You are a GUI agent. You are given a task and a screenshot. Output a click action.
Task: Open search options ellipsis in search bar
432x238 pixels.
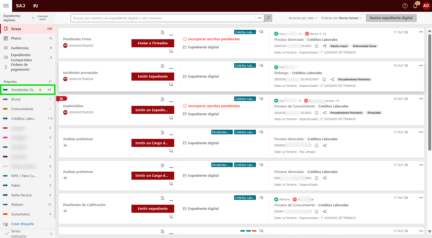259,18
